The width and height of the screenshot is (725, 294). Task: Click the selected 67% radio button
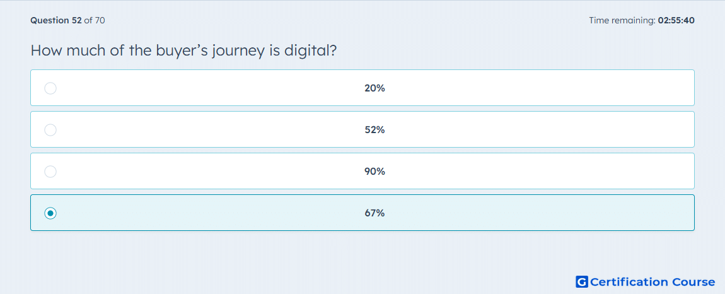tap(50, 213)
